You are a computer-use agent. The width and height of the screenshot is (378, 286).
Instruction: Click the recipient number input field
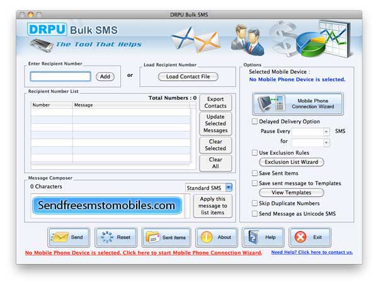[x=60, y=76]
